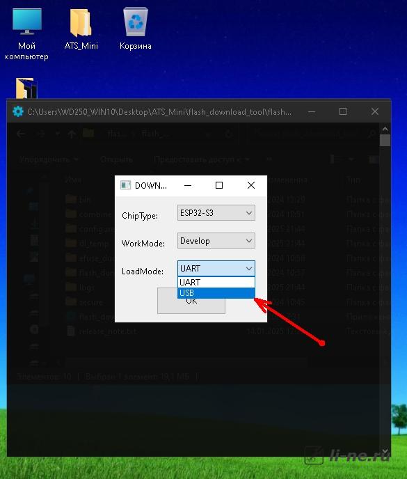
Task: Click the console window scrollbar thumb
Action: 385,141
